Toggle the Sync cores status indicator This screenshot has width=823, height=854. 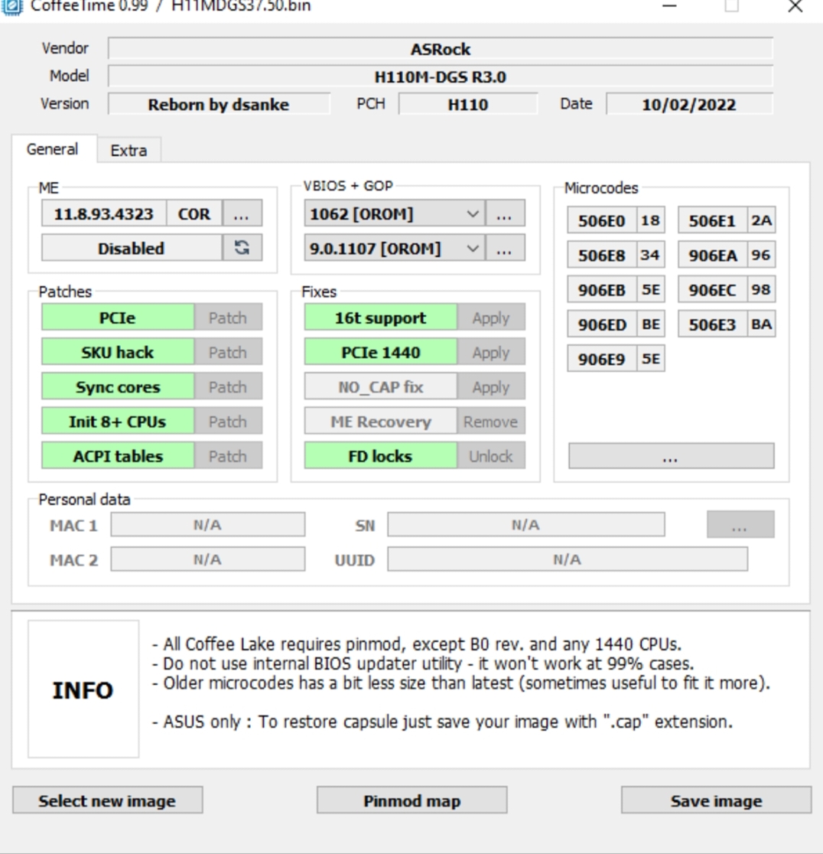118,386
